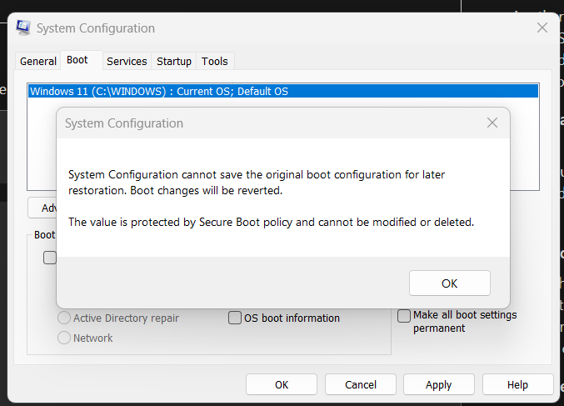Click the Cancel button
The image size is (564, 406).
coord(361,384)
